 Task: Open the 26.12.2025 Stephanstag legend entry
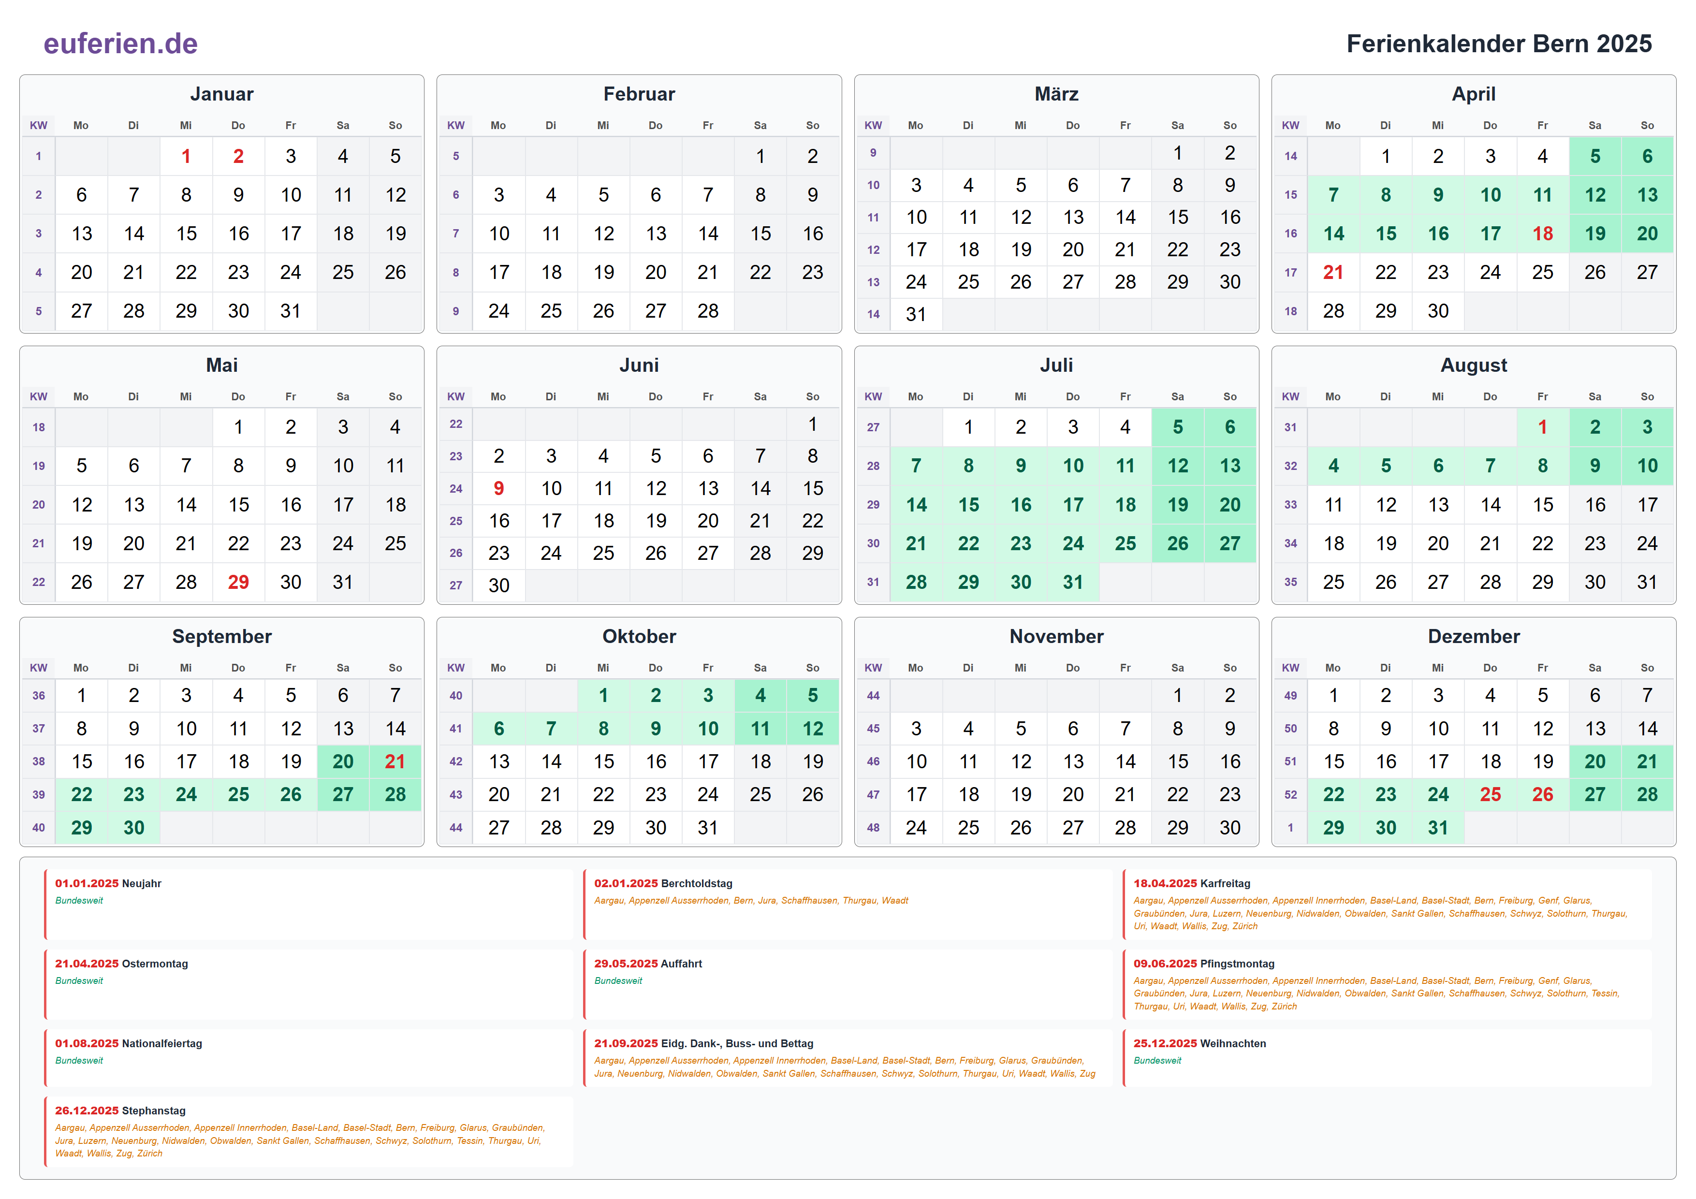pyautogui.click(x=309, y=1132)
